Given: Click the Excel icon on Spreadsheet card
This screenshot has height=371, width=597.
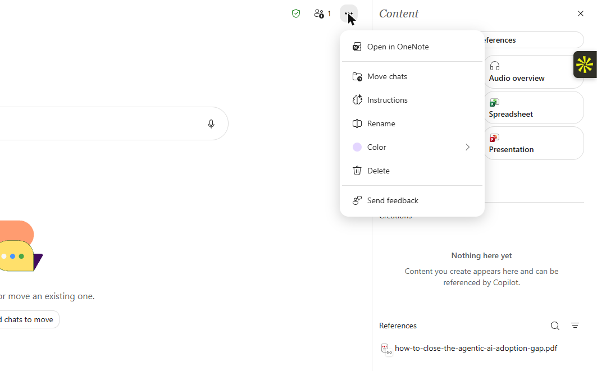Looking at the screenshot, I should [x=494, y=102].
